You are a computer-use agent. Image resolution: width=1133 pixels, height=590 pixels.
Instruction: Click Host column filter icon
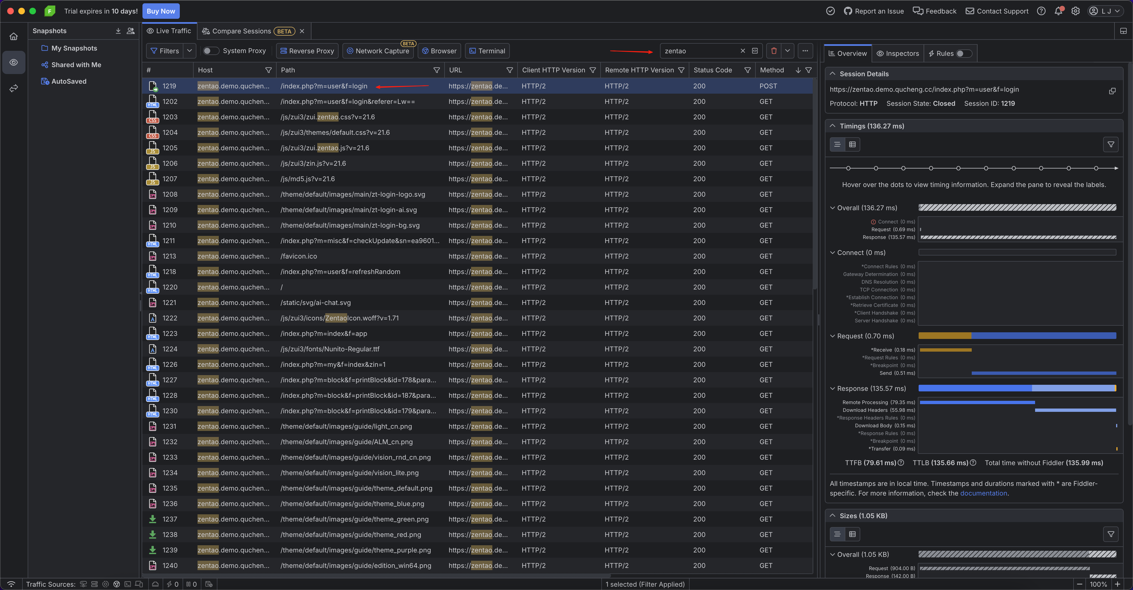pyautogui.click(x=268, y=70)
